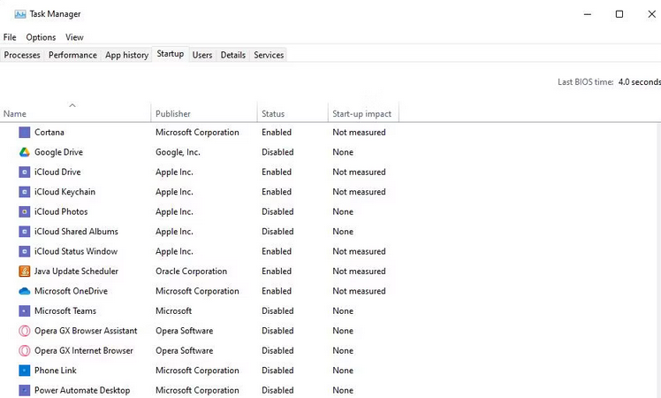Switch to the Services tab
This screenshot has height=398, width=661.
click(269, 55)
